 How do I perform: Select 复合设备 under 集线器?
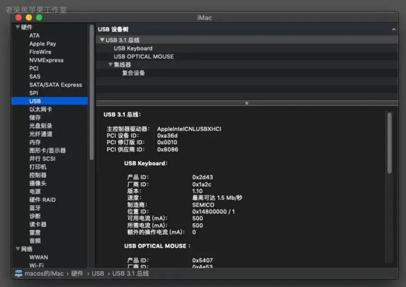[134, 73]
